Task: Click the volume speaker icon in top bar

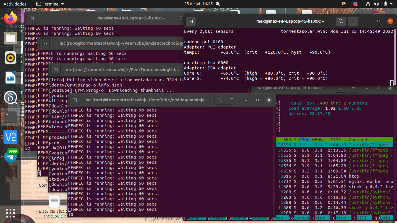Action: click(376, 4)
